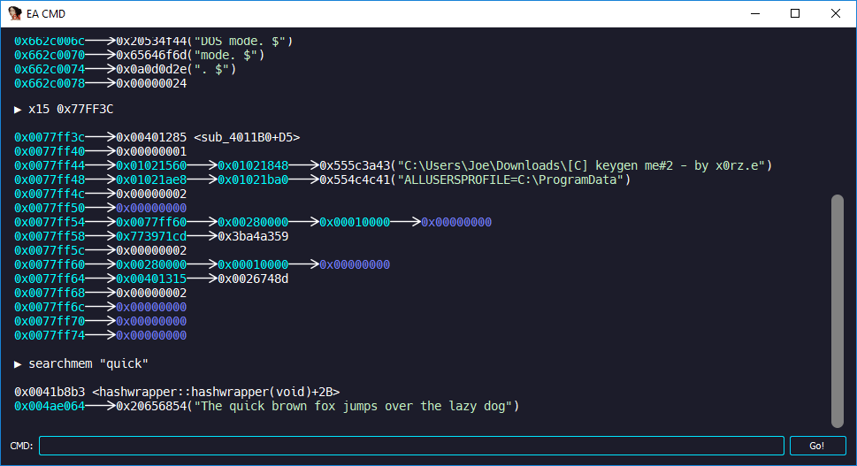Click pointer 0x01021ba0
This screenshot has height=466, width=857.
coord(253,180)
